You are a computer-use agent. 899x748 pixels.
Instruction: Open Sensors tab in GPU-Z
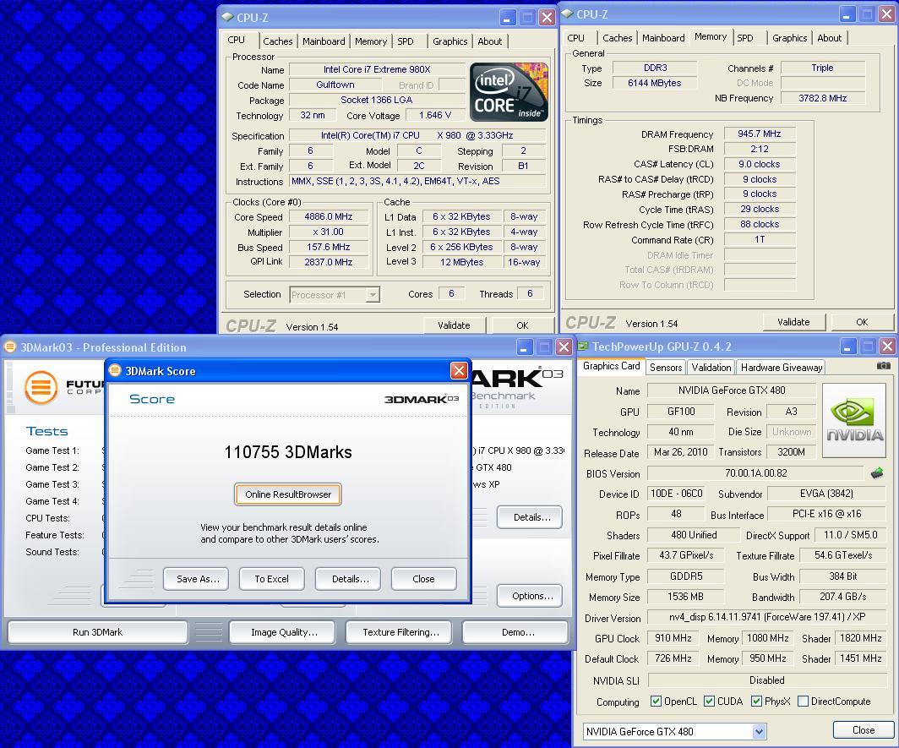[666, 367]
